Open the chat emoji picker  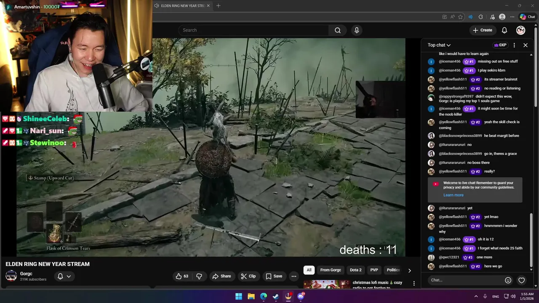(x=508, y=280)
